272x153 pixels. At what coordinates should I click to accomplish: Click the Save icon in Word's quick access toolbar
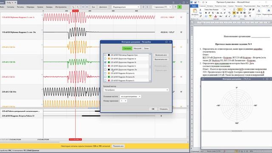[x=195, y=2]
